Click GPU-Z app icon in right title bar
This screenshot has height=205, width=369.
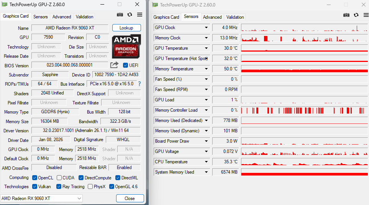[x=155, y=5]
